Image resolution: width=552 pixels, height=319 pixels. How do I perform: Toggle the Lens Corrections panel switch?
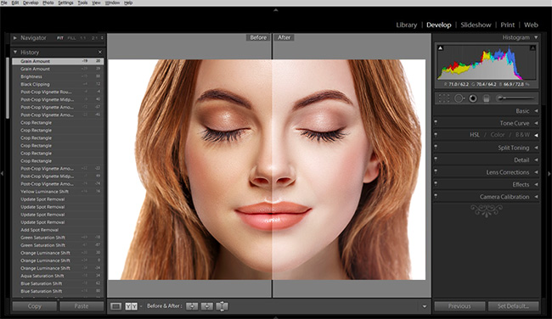click(x=436, y=171)
